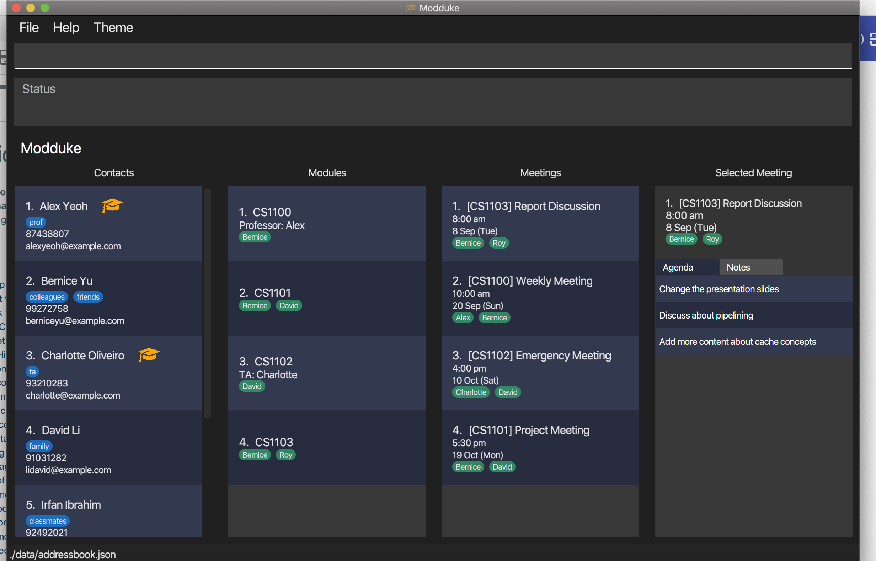Click 'Charlotte' tag in Emergency Meeting
Screen dimensions: 876x561
coord(471,392)
